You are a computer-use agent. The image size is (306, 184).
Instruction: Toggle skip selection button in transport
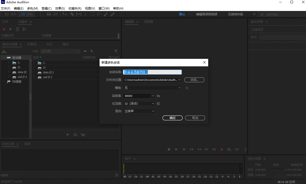(x=237, y=149)
